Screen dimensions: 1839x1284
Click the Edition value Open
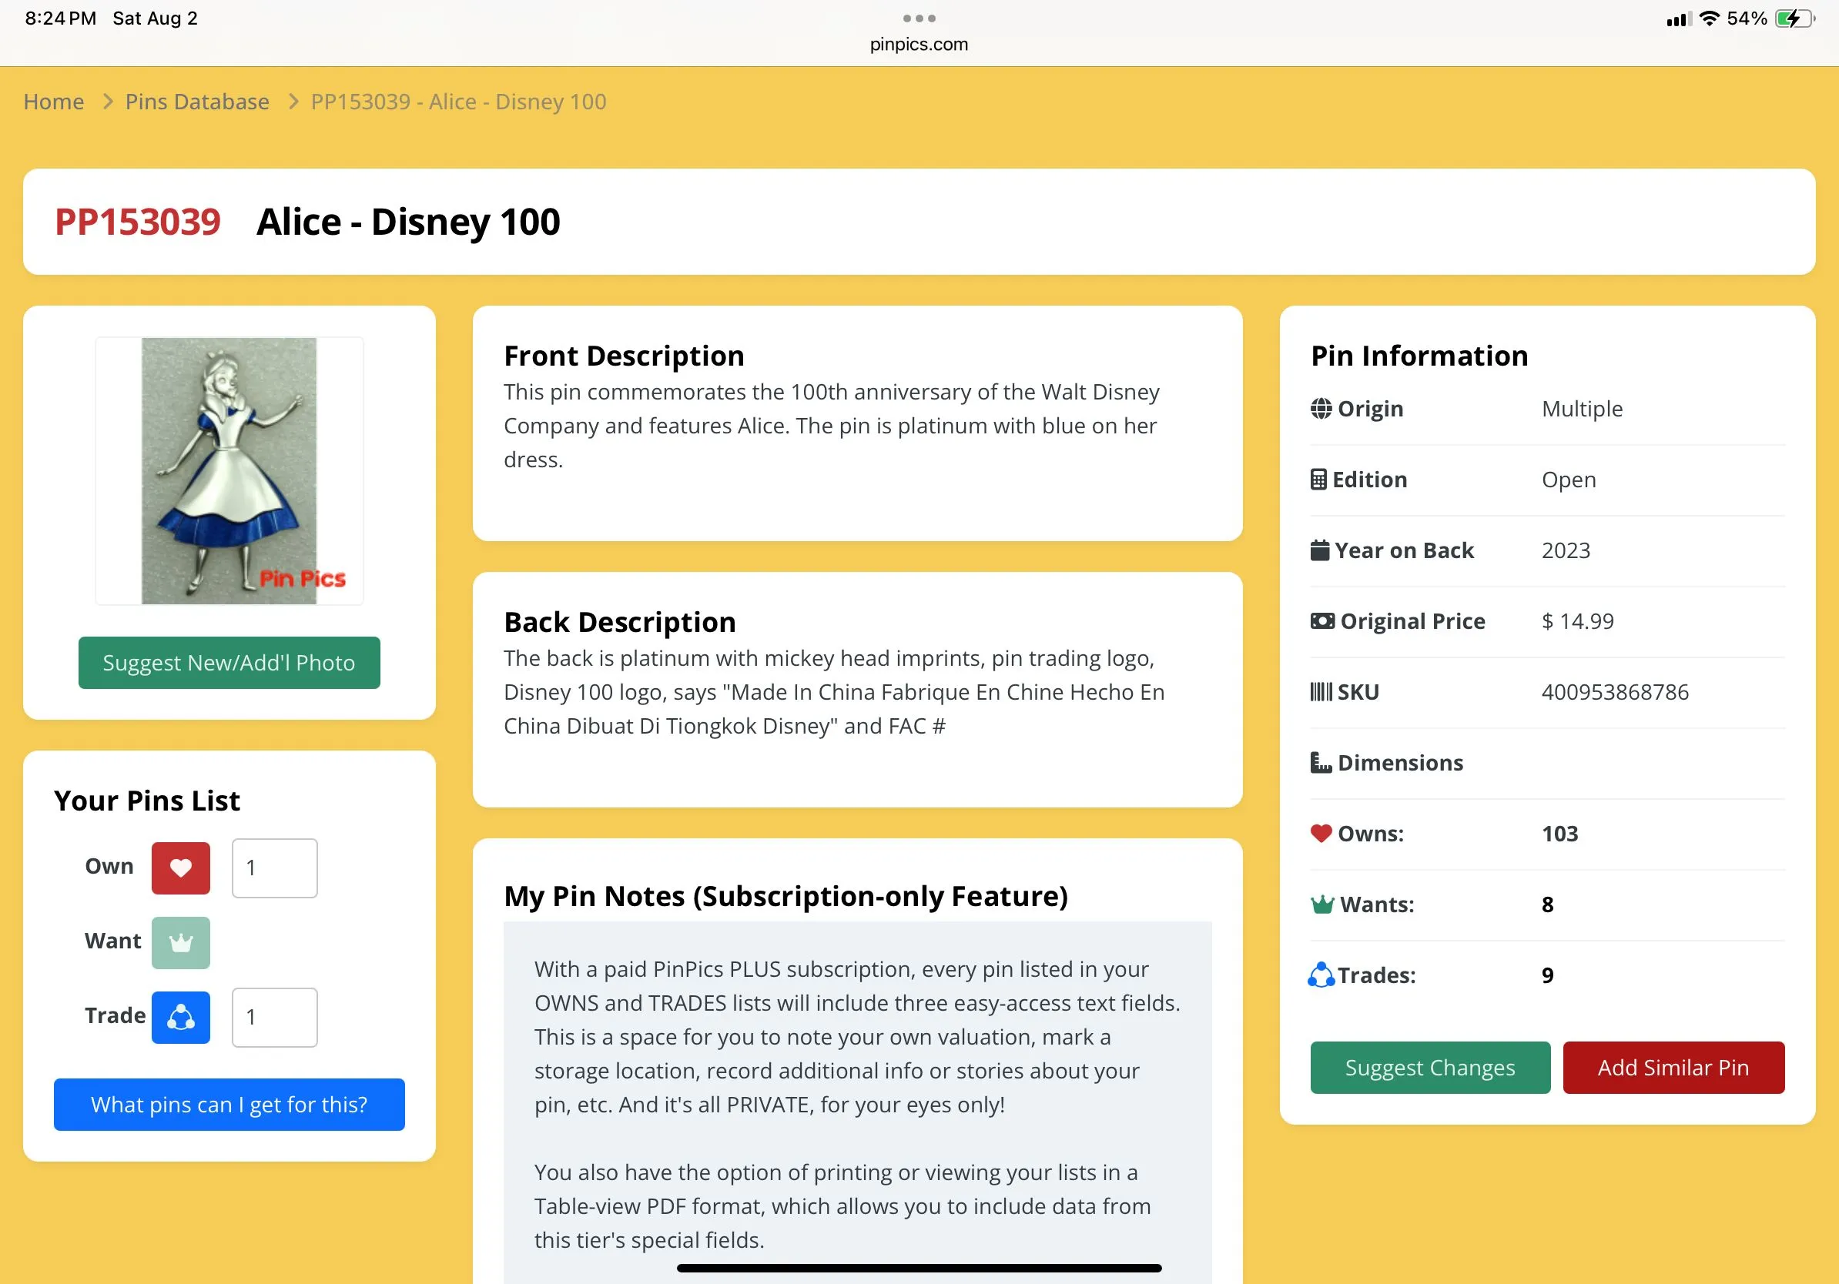tap(1569, 480)
